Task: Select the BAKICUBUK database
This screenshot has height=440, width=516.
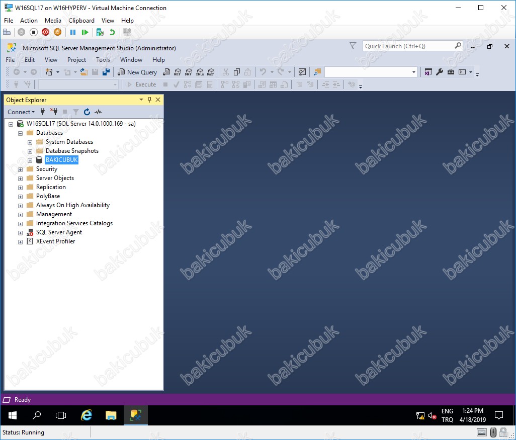Action: tap(61, 159)
